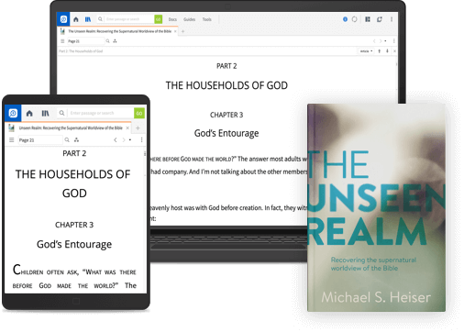Click green GO button on laptop
The image size is (464, 332).
(x=158, y=19)
